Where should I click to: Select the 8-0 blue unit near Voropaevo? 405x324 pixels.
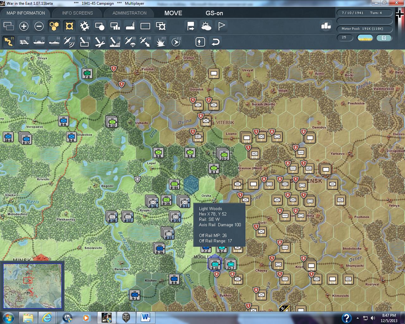tap(64, 121)
